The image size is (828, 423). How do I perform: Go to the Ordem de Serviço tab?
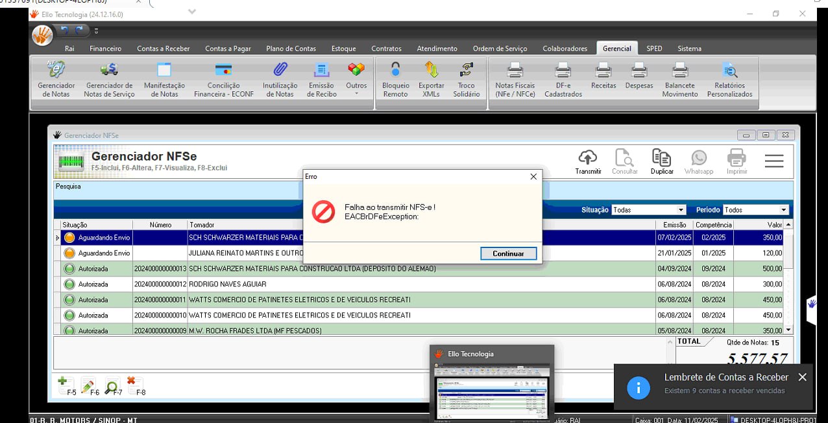(500, 49)
